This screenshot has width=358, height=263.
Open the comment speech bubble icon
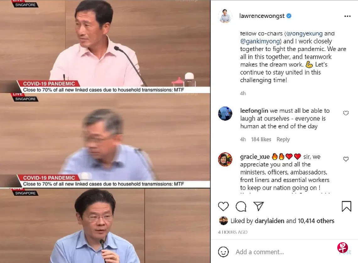point(241,206)
